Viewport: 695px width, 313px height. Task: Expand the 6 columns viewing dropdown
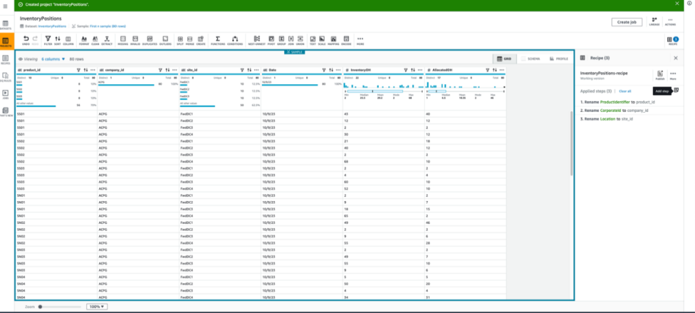[54, 59]
